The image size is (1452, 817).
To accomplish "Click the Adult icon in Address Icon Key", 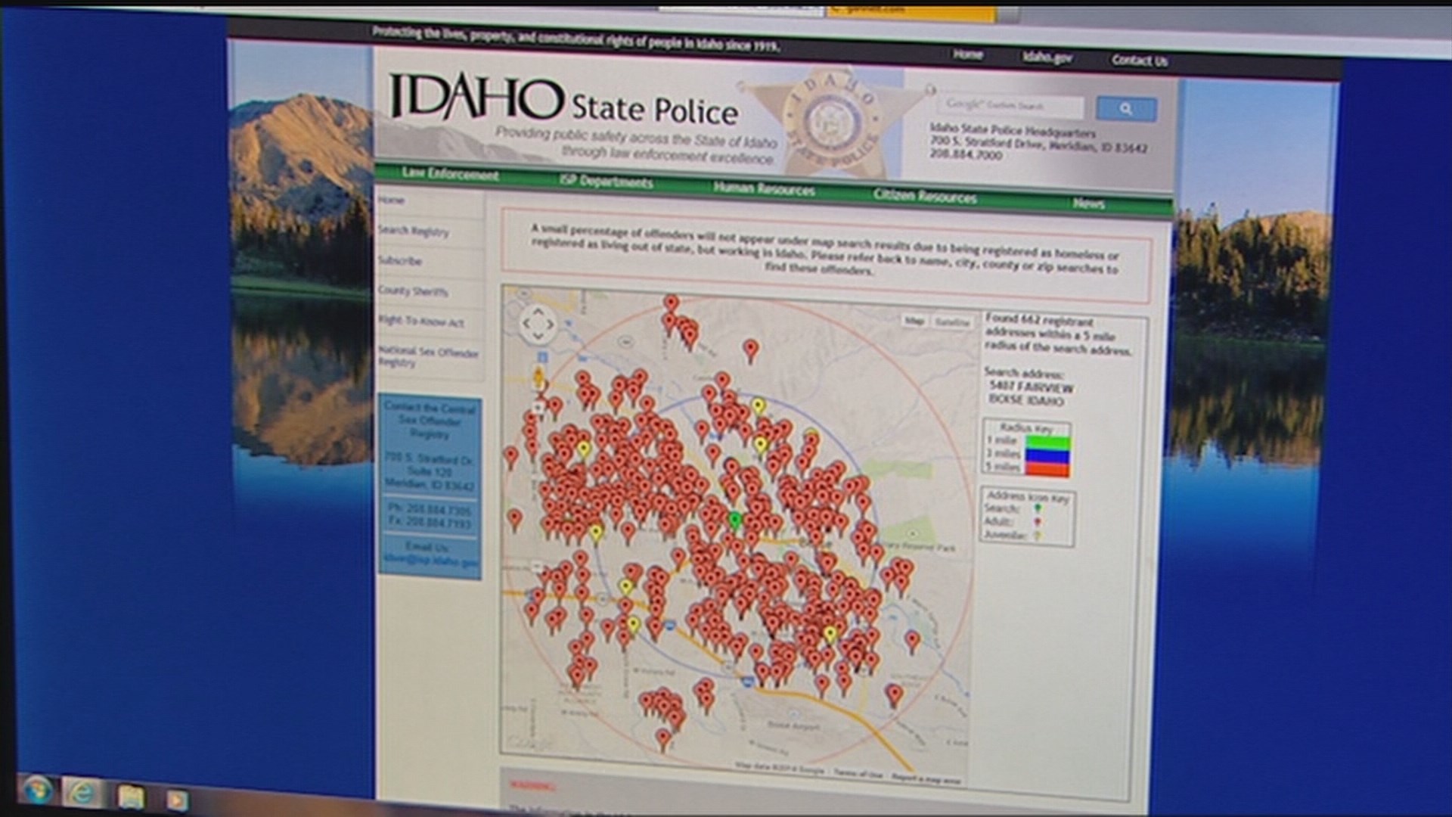I will pyautogui.click(x=1038, y=522).
